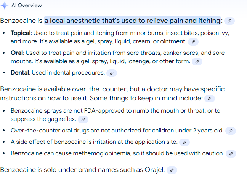Open source link next to the Orajel sentence
This screenshot has width=247, height=188.
coord(172,170)
